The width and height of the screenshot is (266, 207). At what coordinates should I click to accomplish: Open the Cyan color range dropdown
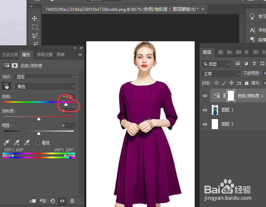[x=45, y=87]
